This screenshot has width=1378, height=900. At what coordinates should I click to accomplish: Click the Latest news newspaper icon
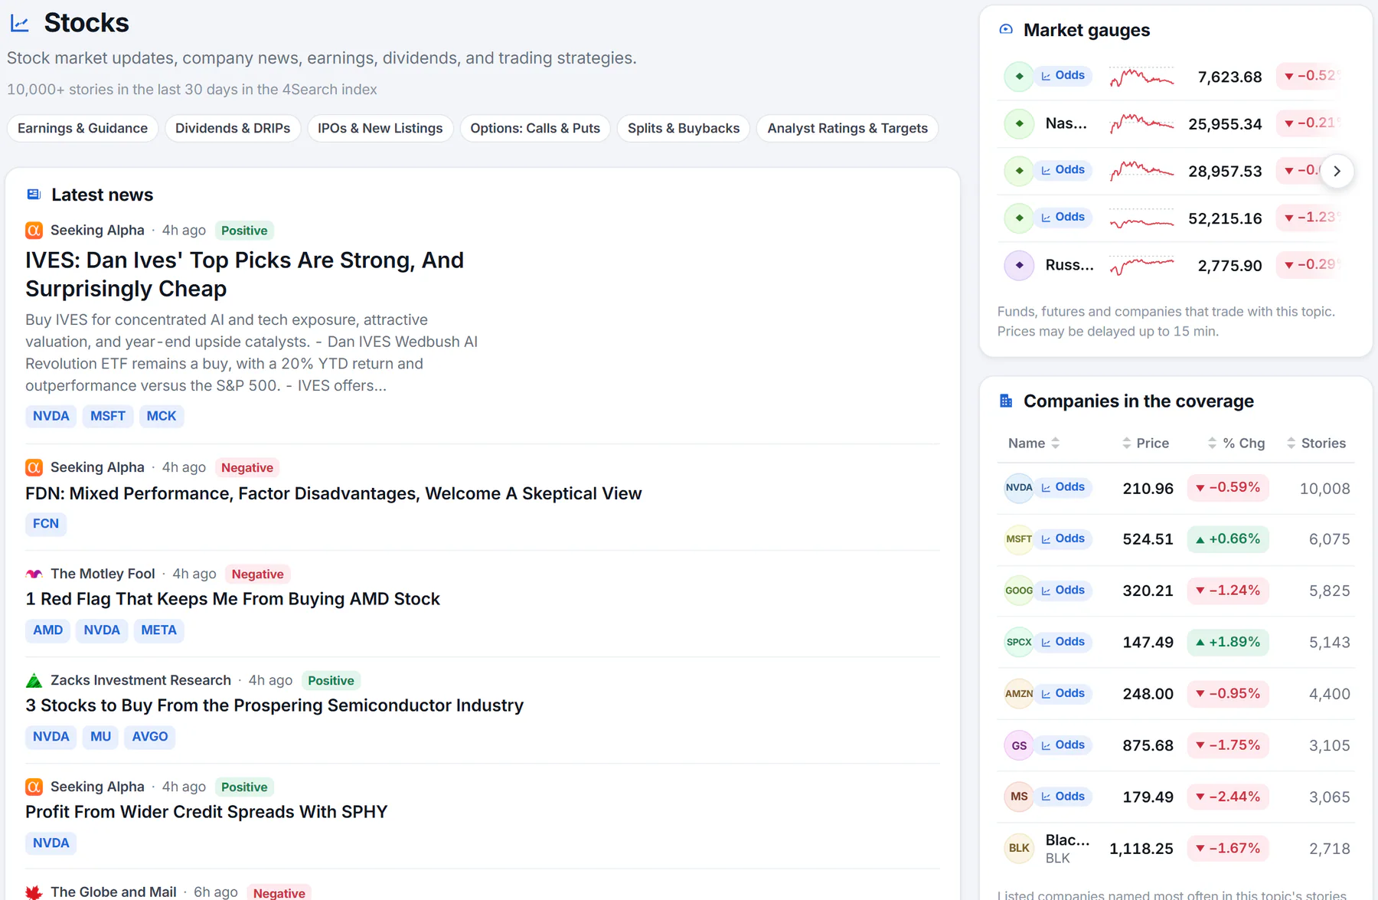pos(34,195)
